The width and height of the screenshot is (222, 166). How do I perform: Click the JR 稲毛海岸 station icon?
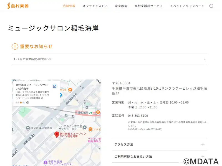point(90,113)
